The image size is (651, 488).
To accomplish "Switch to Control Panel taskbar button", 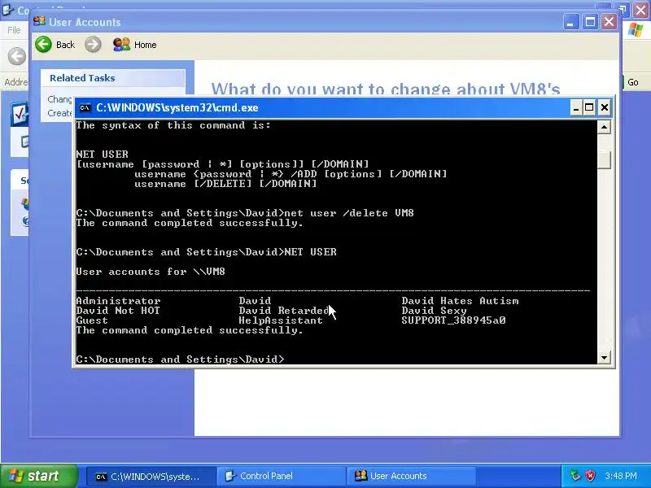I will 282,477.
